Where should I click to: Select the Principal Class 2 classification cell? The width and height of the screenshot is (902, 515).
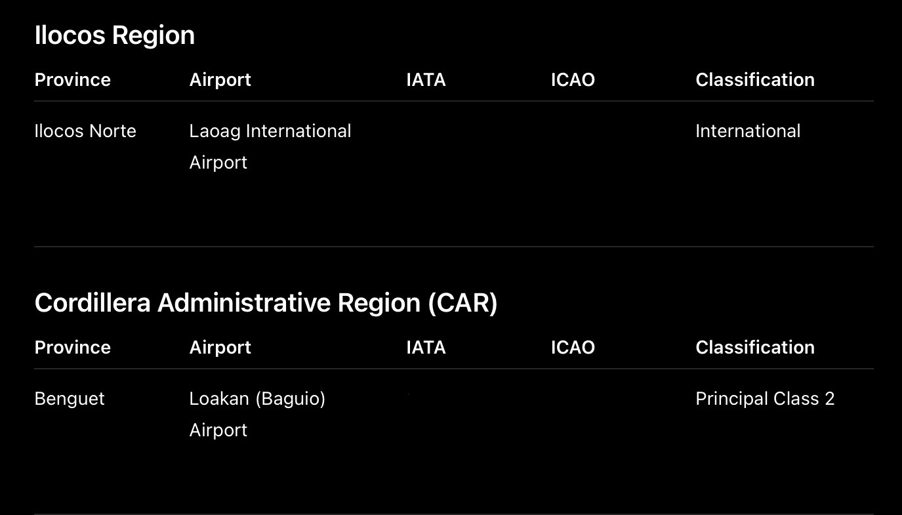point(765,399)
